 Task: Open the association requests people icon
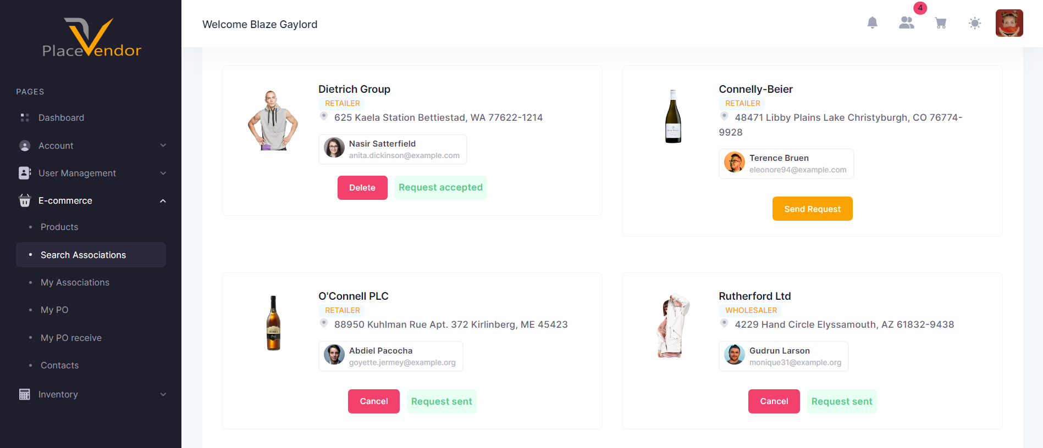tap(907, 23)
